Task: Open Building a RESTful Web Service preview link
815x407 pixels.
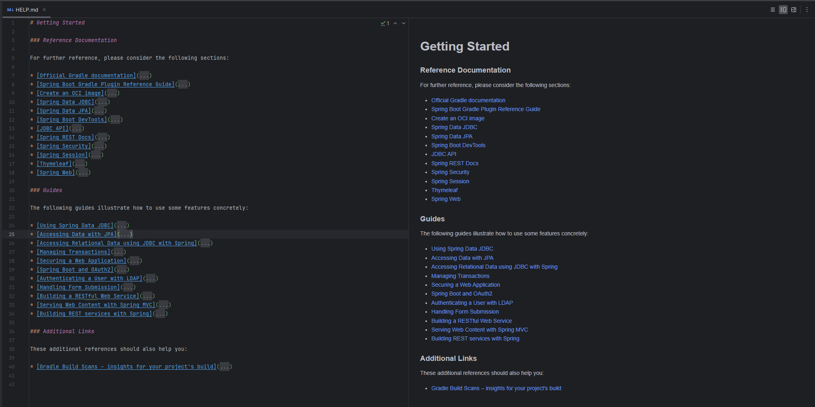Action: coord(472,321)
